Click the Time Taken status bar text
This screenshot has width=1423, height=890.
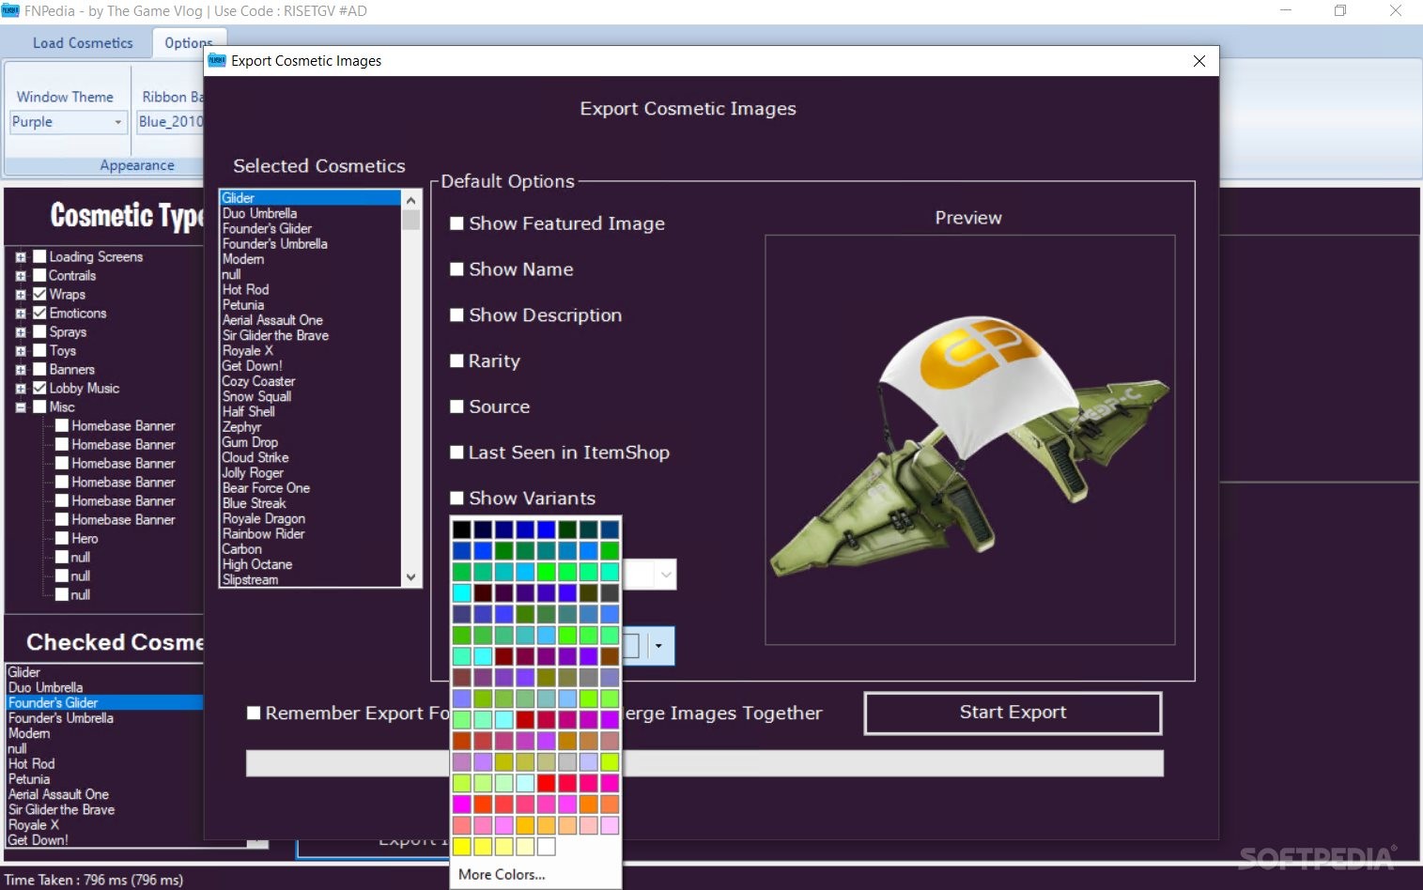[x=93, y=880]
